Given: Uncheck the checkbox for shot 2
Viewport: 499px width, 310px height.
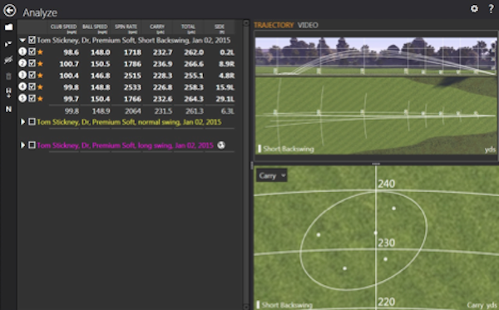Looking at the screenshot, I should pyautogui.click(x=32, y=63).
